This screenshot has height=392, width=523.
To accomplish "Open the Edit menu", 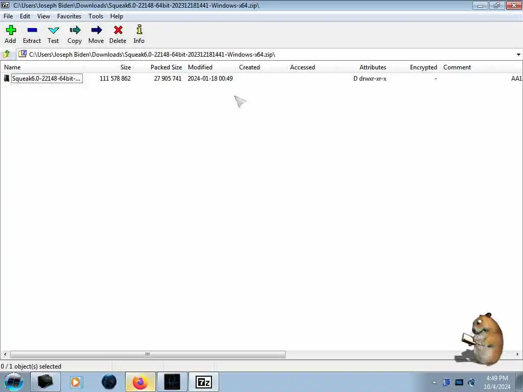I will point(25,16).
